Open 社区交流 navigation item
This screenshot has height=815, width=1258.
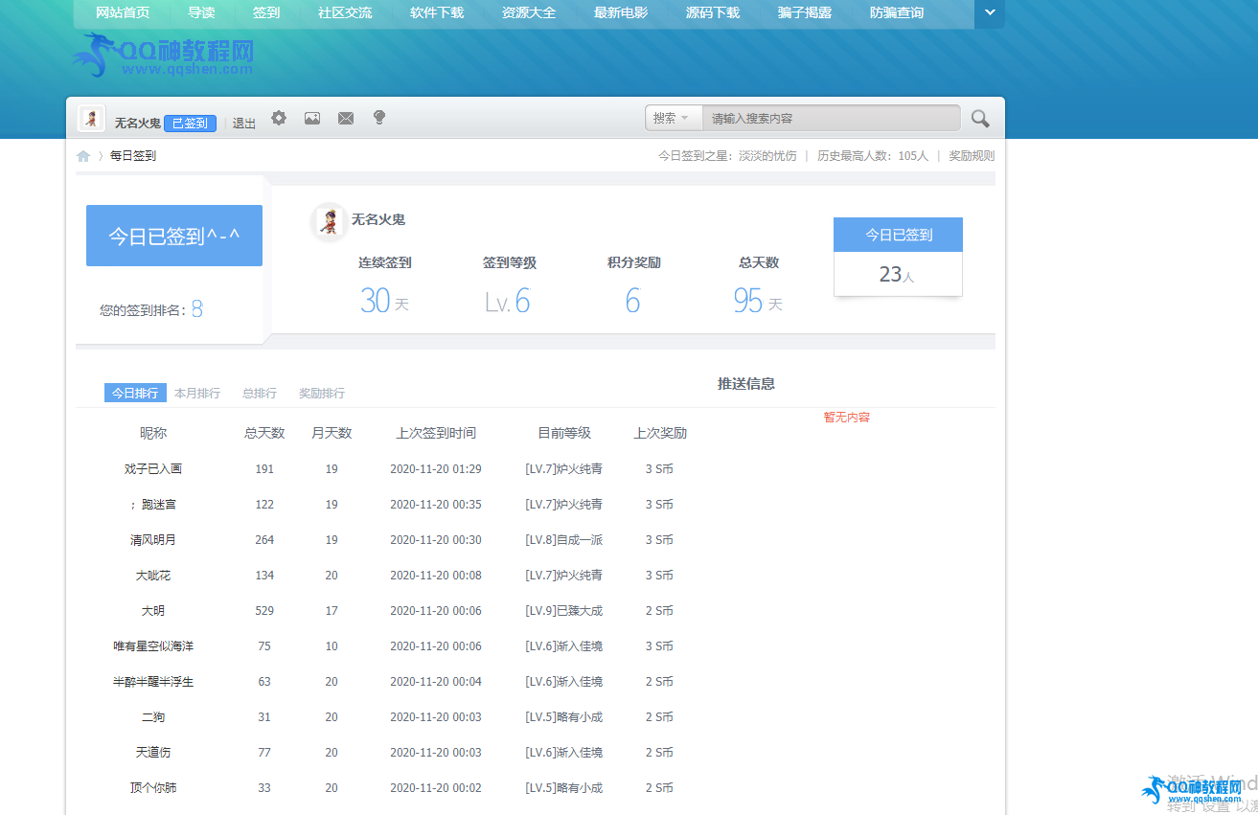tap(345, 13)
